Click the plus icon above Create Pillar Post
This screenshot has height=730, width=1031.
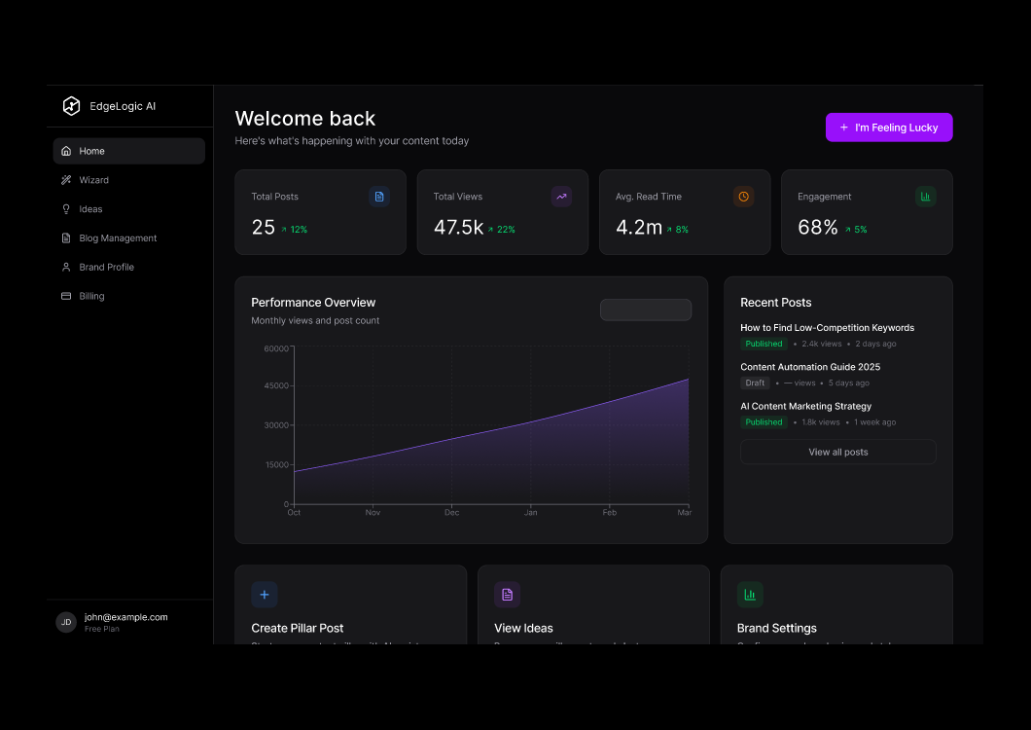coord(265,595)
